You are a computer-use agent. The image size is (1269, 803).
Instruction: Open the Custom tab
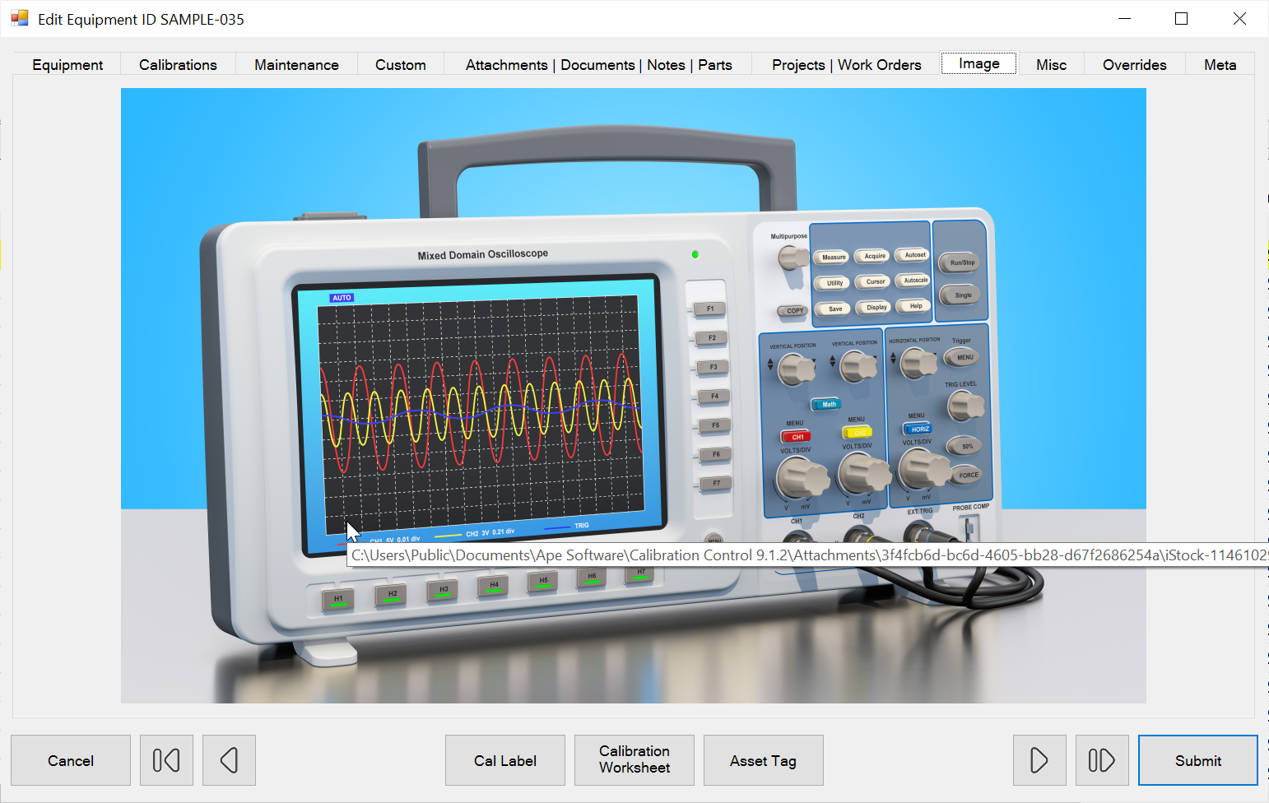(x=400, y=64)
